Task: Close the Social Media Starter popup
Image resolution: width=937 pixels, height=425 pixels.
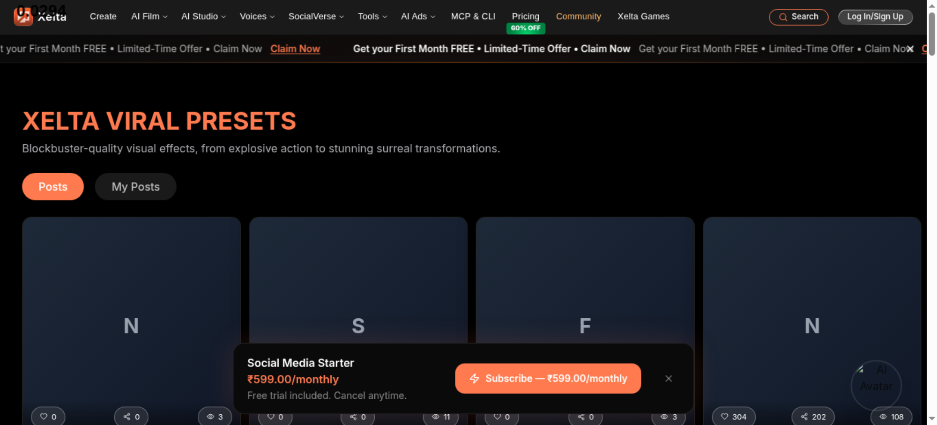Action: click(669, 379)
